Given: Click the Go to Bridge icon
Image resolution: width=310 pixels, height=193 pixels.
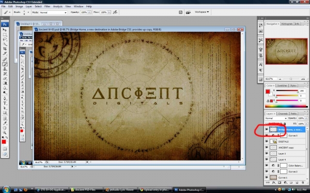Looking at the screenshot, I should [188, 12].
